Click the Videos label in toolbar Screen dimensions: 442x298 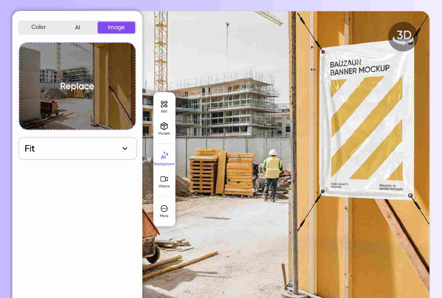pos(164,186)
